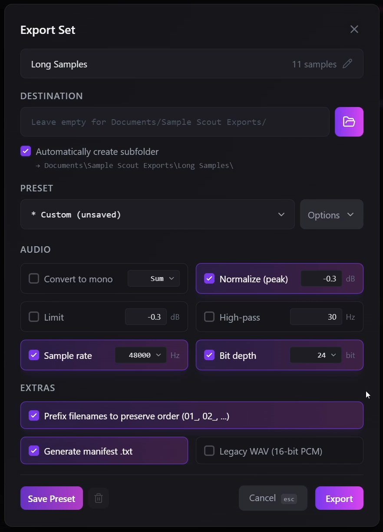
Task: Turn on the Limit checkbox
Action: pos(34,317)
